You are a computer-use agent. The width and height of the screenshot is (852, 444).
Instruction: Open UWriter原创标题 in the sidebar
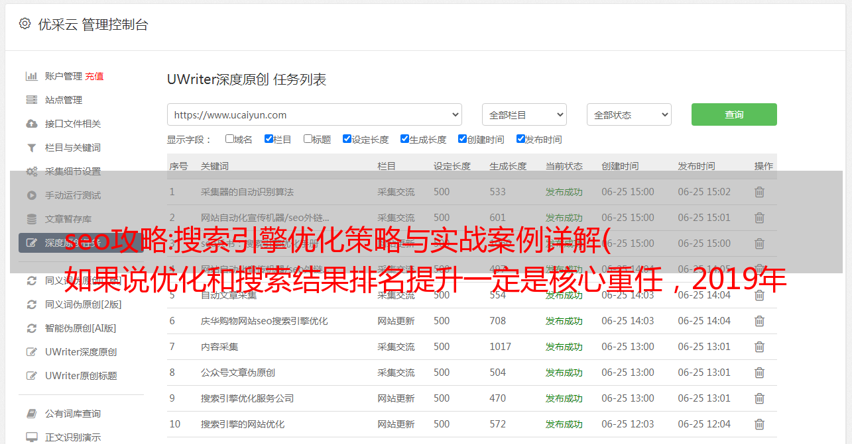81,376
